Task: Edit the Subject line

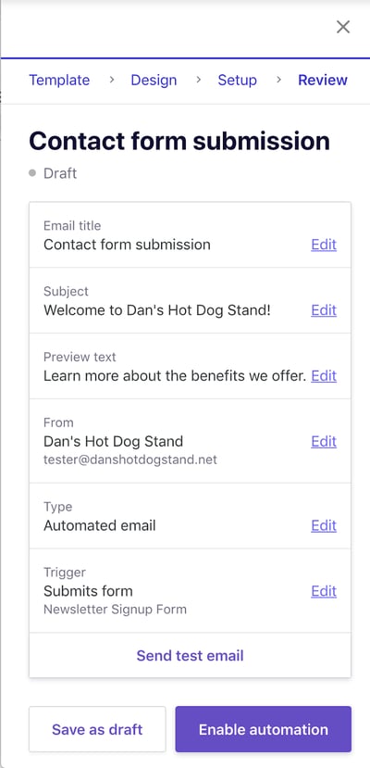Action: tap(324, 310)
